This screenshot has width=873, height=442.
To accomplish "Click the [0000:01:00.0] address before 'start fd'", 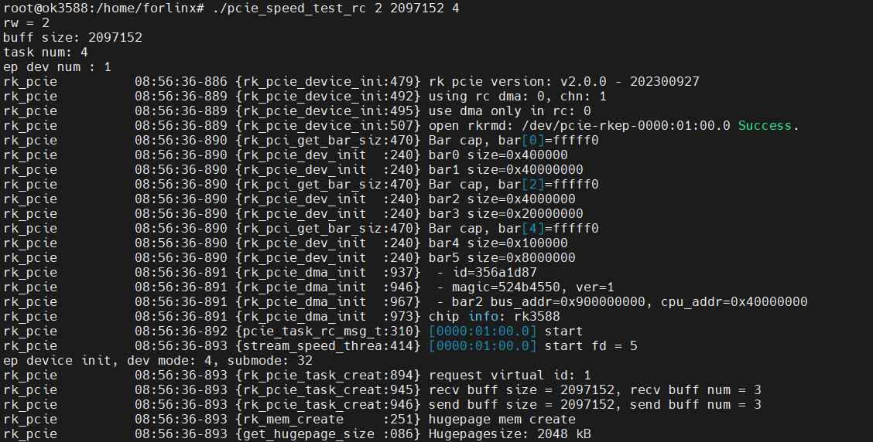I will tap(483, 346).
